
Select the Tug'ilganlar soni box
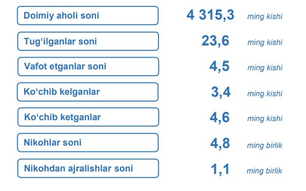88,41
